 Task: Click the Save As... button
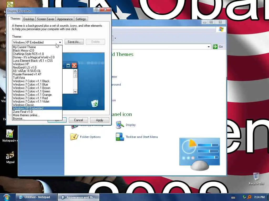click(74, 42)
